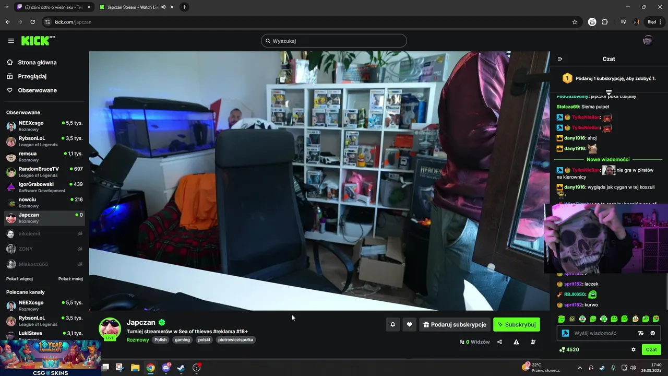Screen dimensions: 668x376
Task: Open Steam from the taskbar
Action: [x=181, y=368]
